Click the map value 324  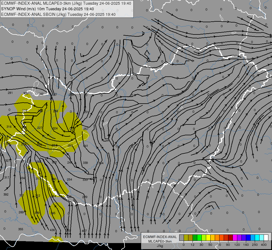click(55, 128)
